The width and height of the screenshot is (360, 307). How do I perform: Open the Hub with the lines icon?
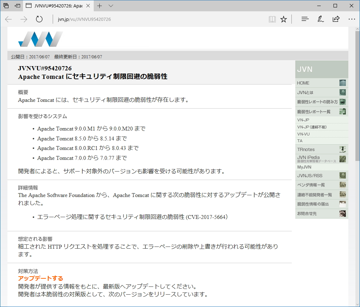point(304,19)
